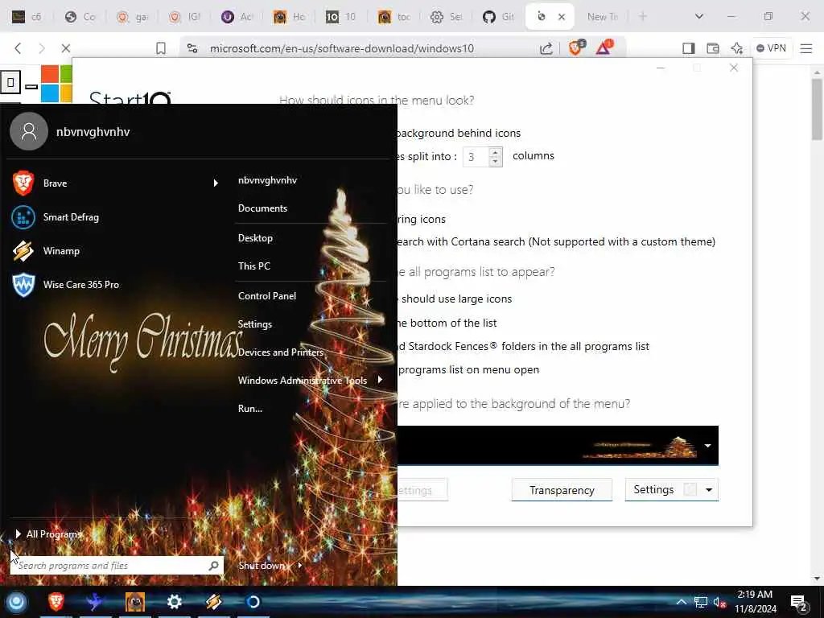Click the share page icon
The width and height of the screenshot is (824, 618).
click(x=546, y=48)
